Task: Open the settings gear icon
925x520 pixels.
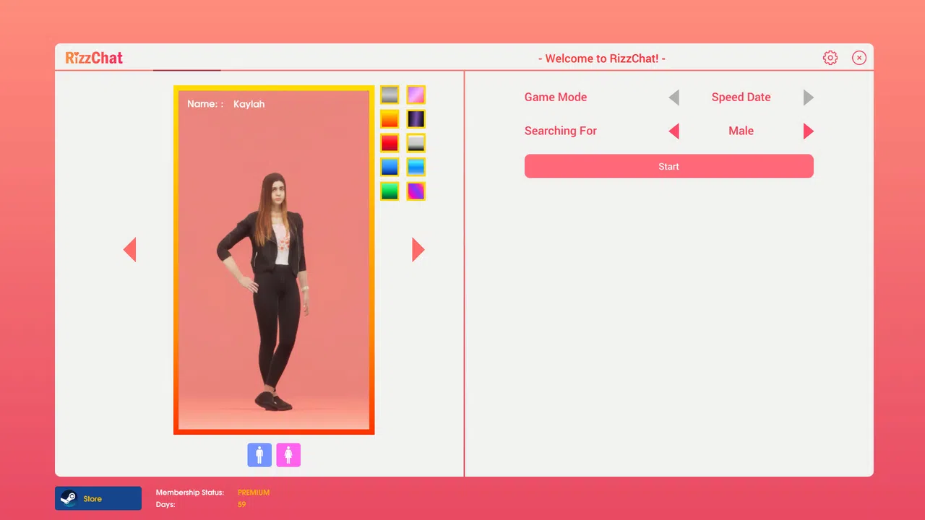Action: [830, 58]
